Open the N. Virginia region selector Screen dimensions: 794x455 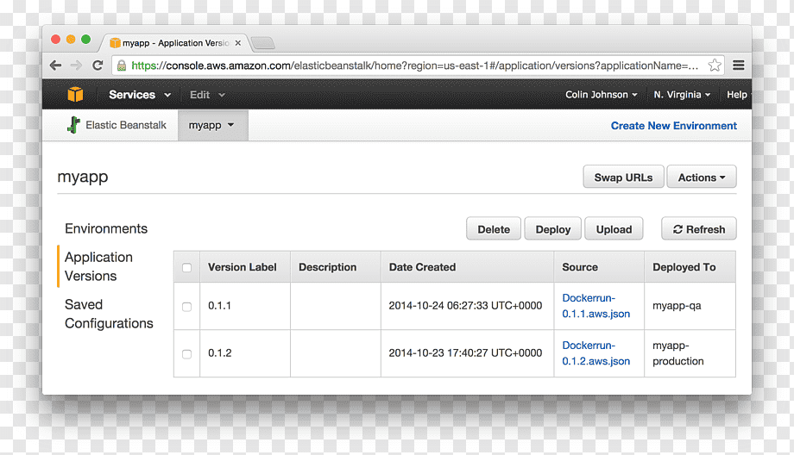682,95
